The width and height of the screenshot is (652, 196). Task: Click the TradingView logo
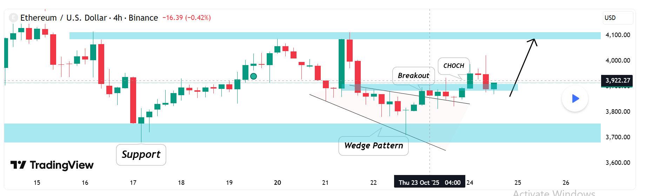pos(52,165)
